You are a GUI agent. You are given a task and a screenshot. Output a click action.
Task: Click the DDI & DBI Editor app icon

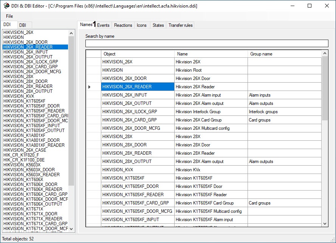pos(6,6)
